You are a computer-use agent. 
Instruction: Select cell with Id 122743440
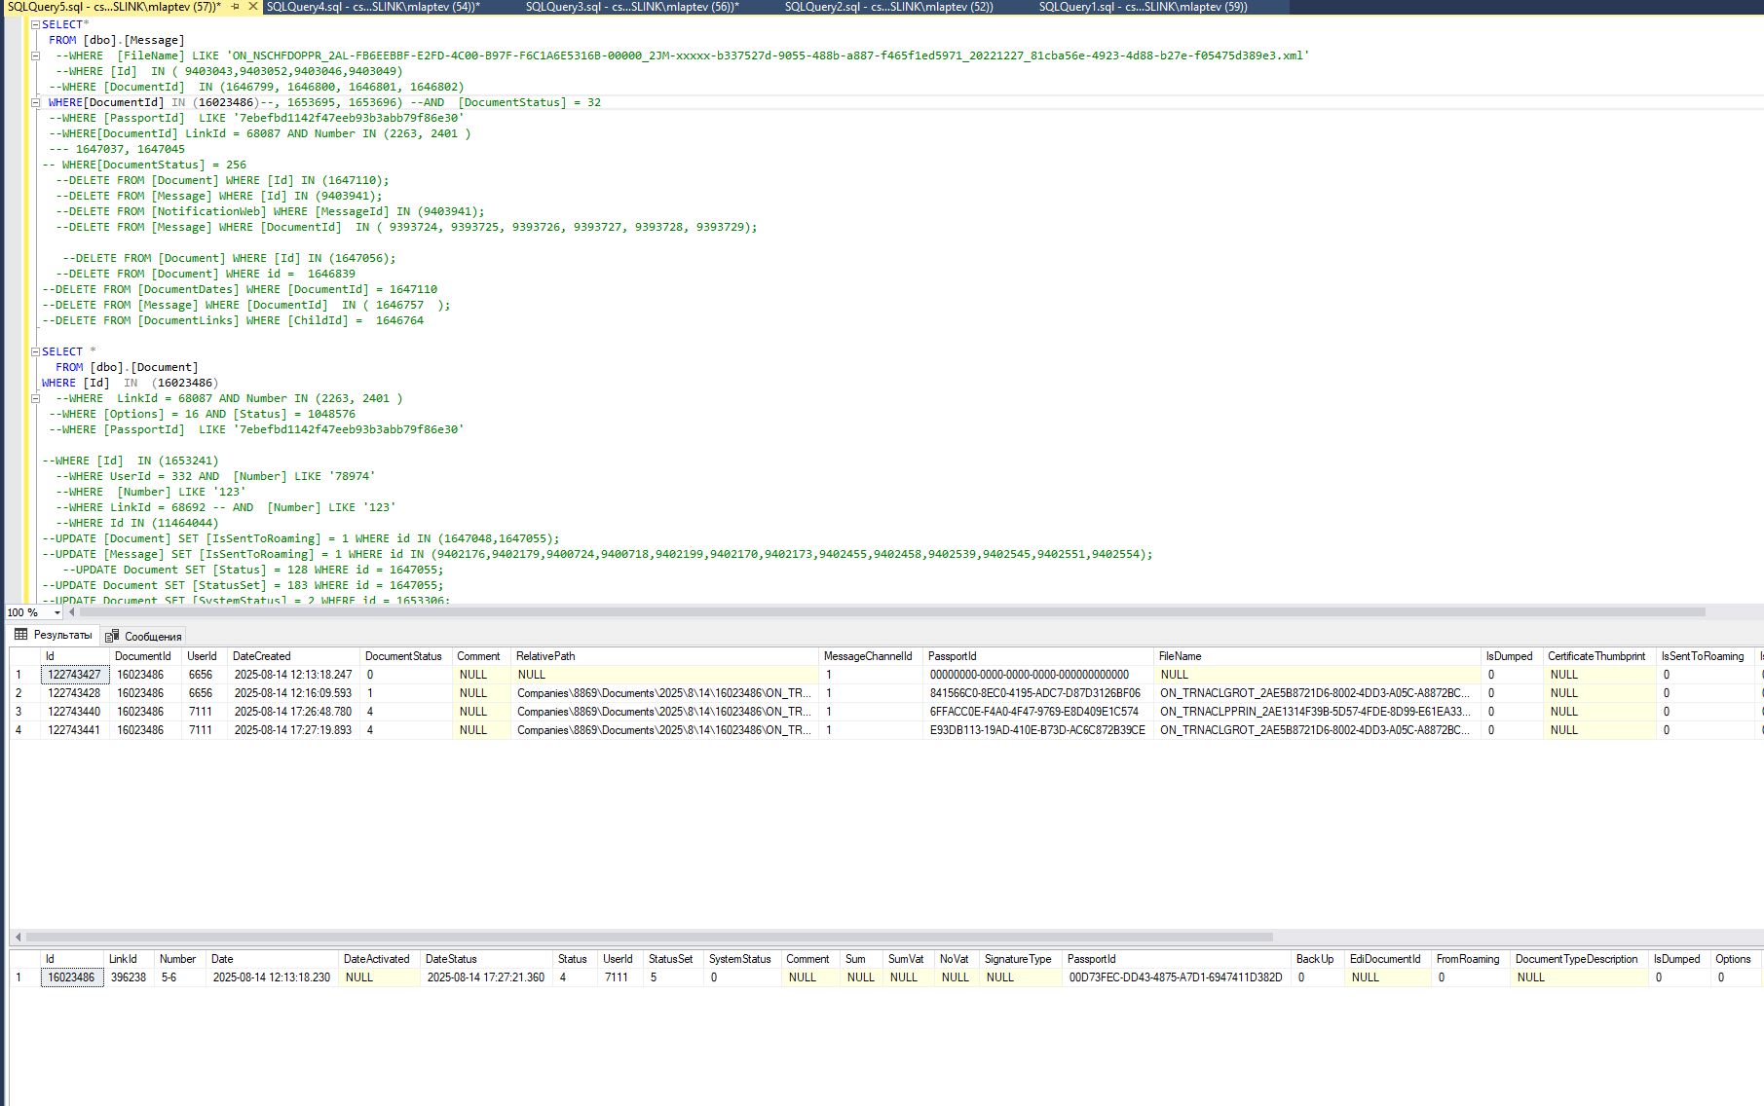(x=75, y=712)
